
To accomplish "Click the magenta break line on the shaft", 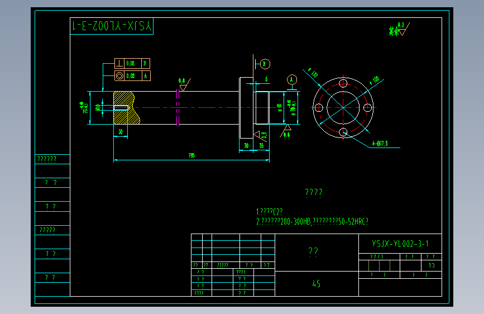I will (x=178, y=107).
